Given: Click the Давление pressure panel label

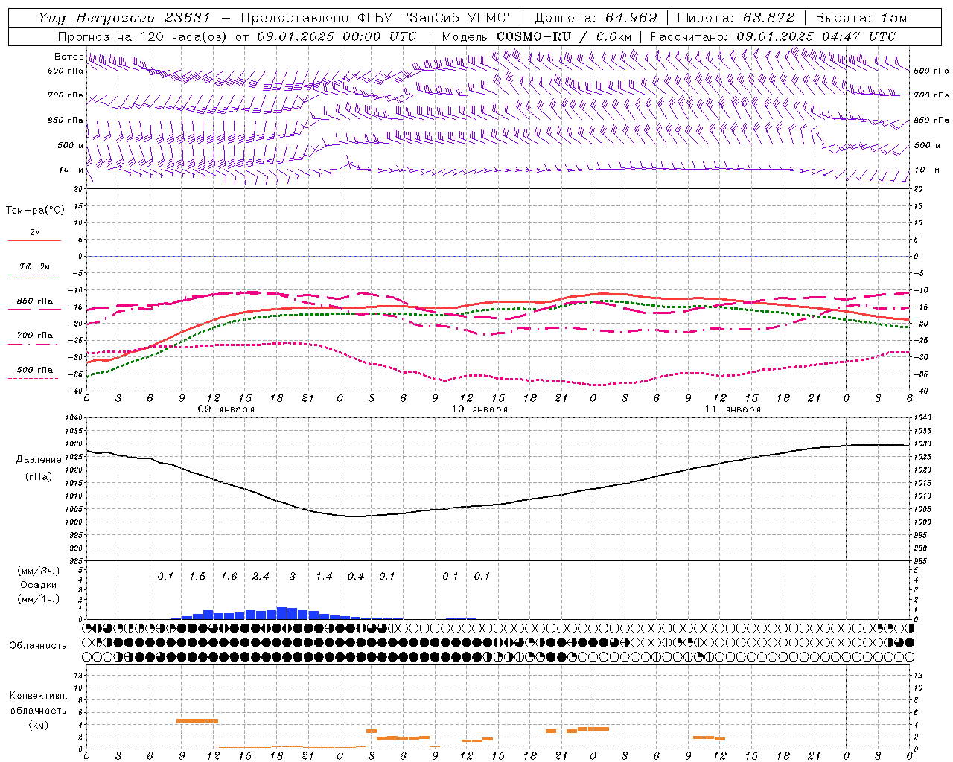Looking at the screenshot, I should pos(39,460).
